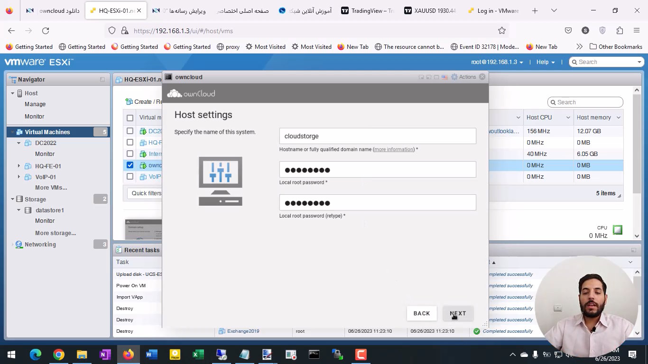This screenshot has width=648, height=364.
Task: Open the root@192.168.1.3 user dropdown
Action: [497, 62]
